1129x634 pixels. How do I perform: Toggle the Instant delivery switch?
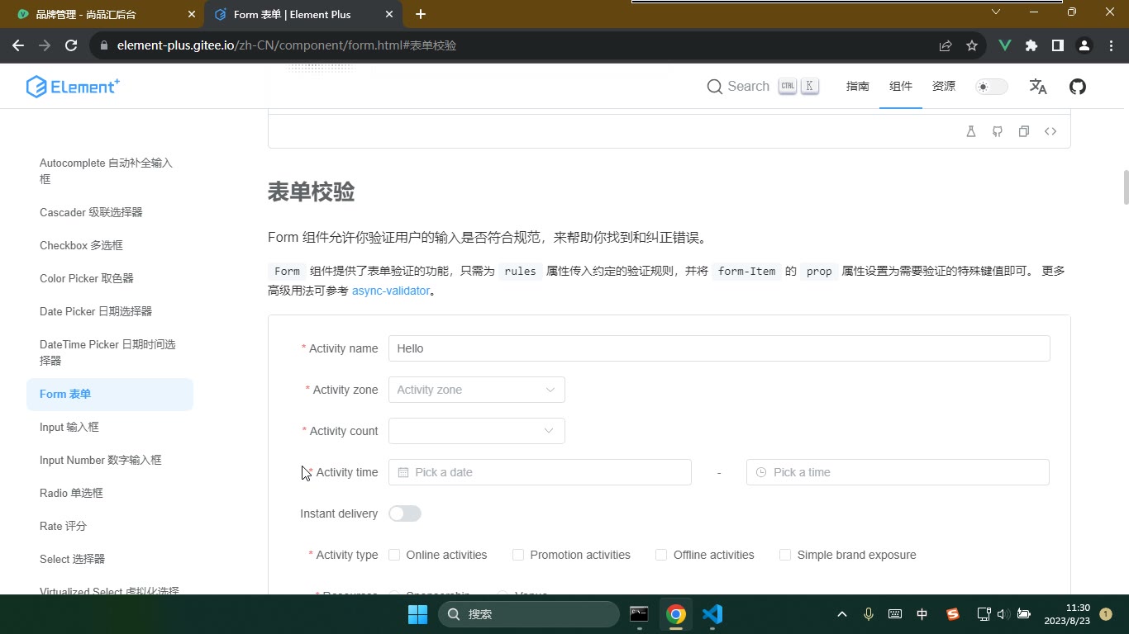[x=405, y=513]
